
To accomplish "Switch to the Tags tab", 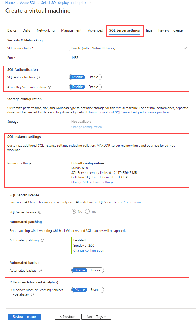I will [149, 30].
